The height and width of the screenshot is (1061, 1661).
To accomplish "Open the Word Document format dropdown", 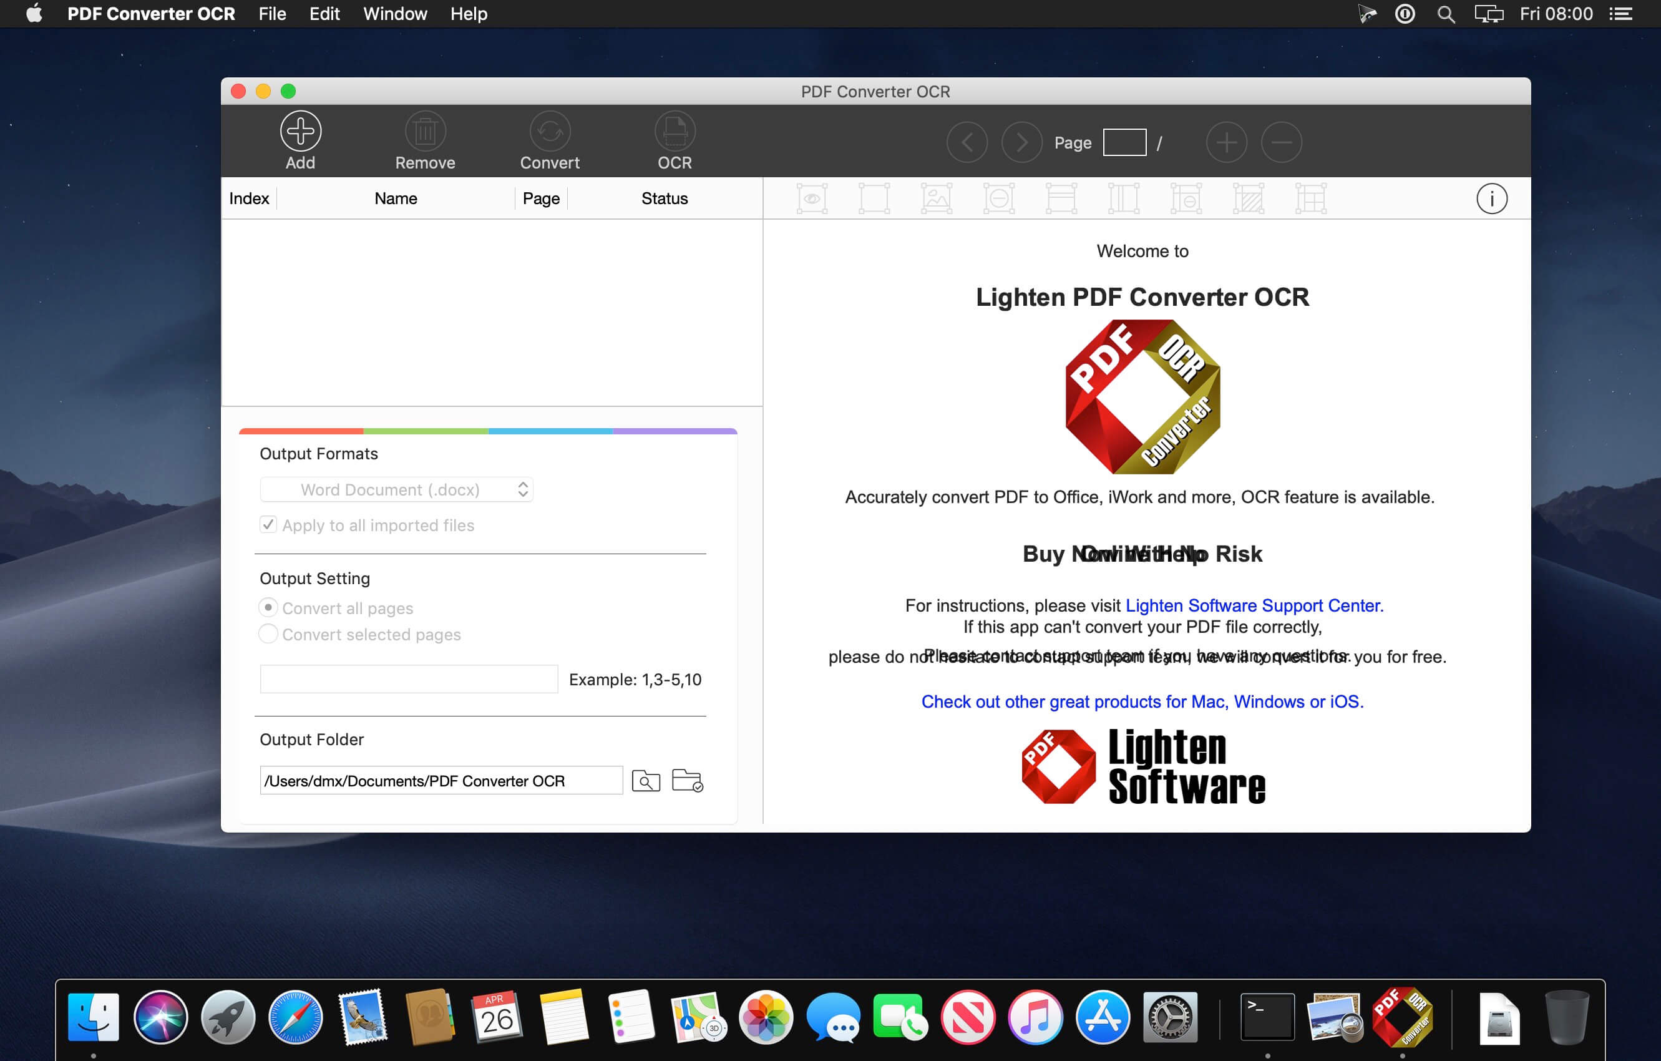I will point(396,490).
